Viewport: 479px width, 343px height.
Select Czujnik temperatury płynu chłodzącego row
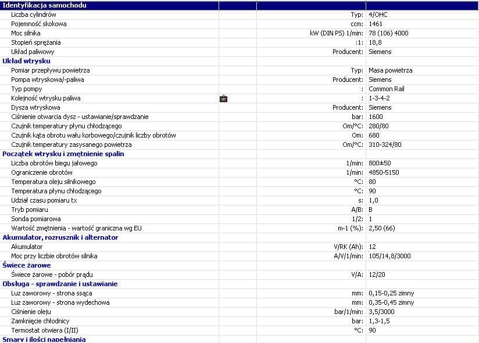[239, 126]
